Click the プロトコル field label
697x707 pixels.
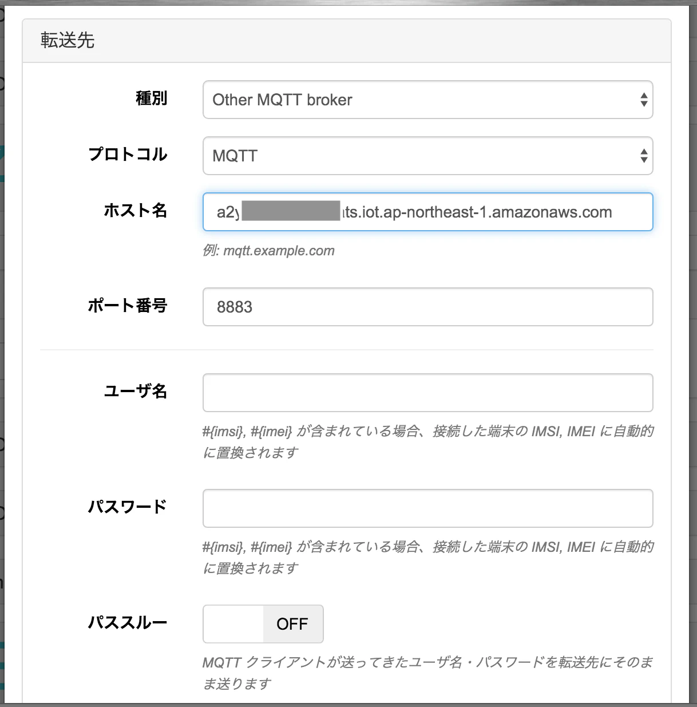coord(128,155)
